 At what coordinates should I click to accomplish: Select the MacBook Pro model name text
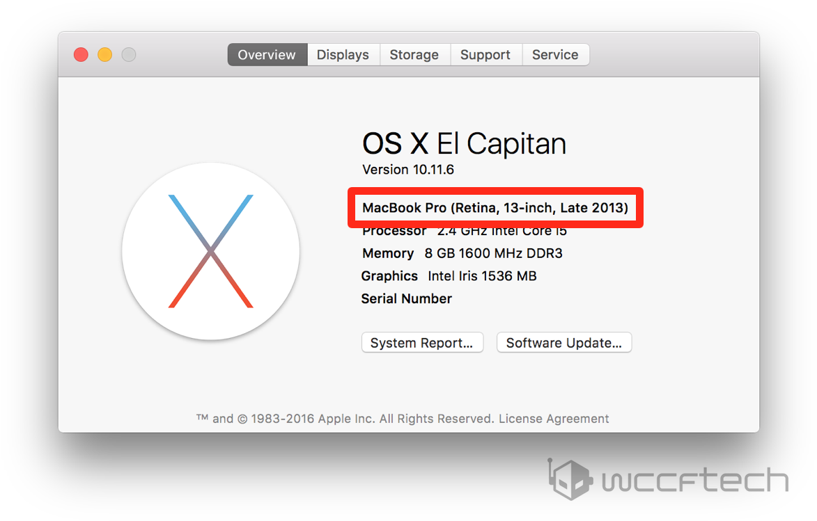[x=495, y=208]
